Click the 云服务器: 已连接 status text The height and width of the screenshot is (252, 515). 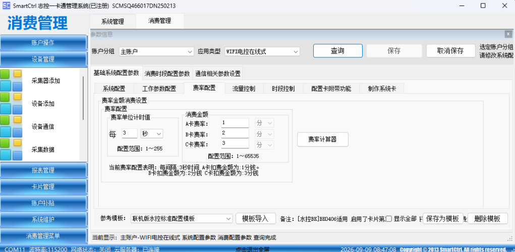[137, 249]
